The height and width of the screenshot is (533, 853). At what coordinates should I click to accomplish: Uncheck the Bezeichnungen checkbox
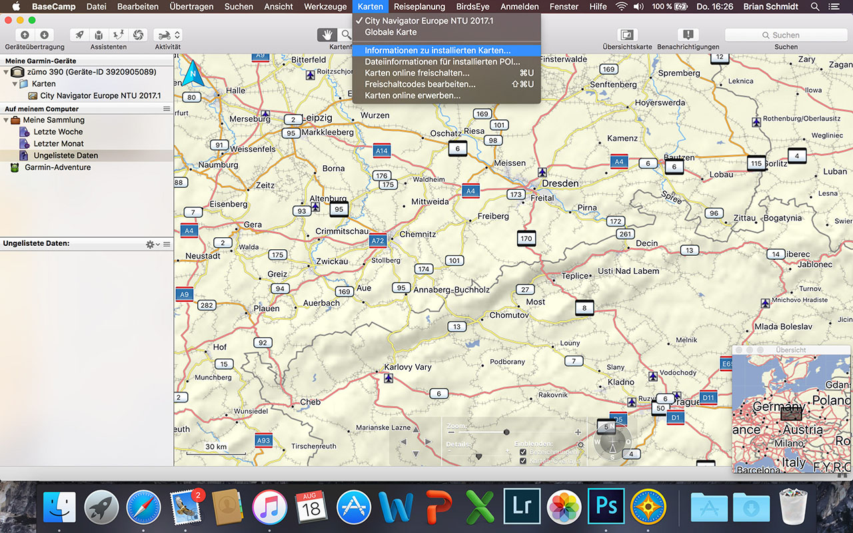pyautogui.click(x=523, y=452)
